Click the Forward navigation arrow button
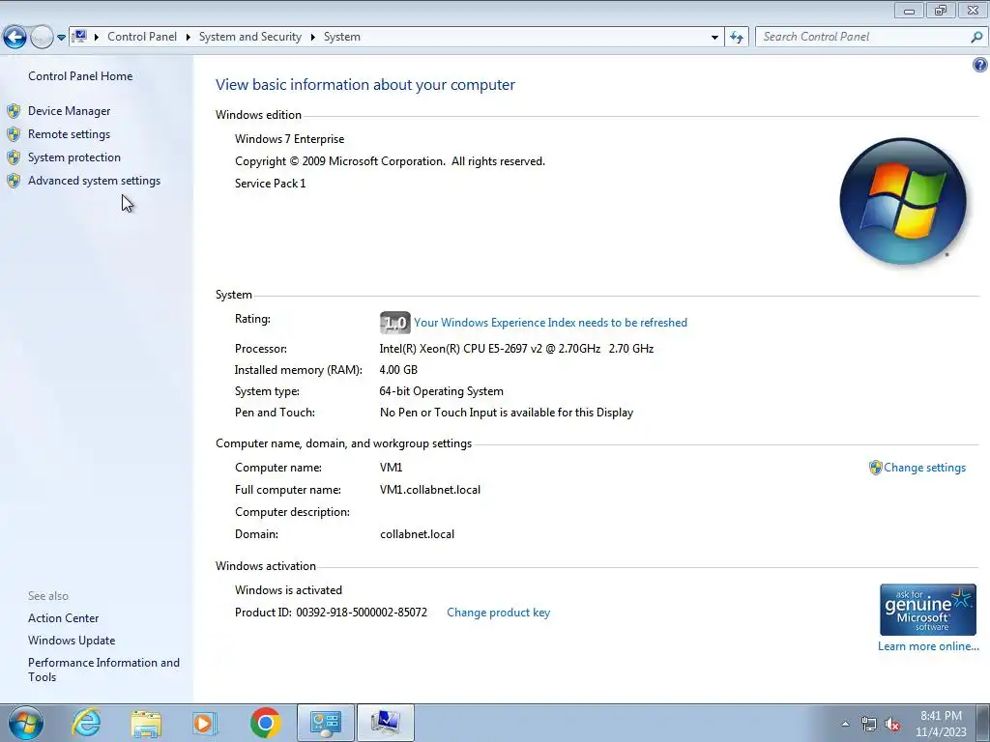The width and height of the screenshot is (990, 742). pyautogui.click(x=42, y=38)
